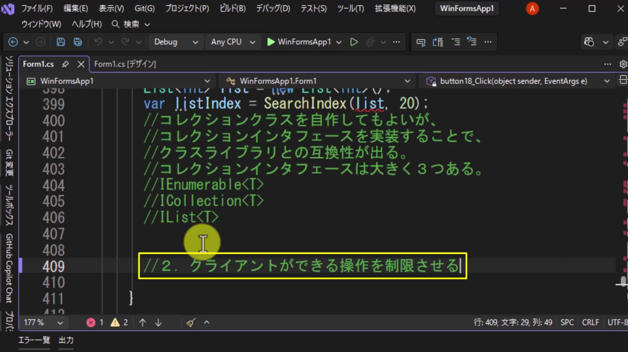628x352 pixels.
Task: Navigate backward with the back arrow
Action: [x=13, y=42]
